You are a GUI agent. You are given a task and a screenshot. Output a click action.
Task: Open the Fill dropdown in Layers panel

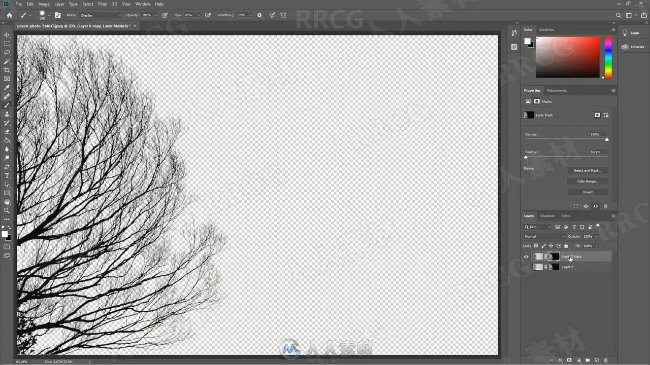(x=596, y=246)
